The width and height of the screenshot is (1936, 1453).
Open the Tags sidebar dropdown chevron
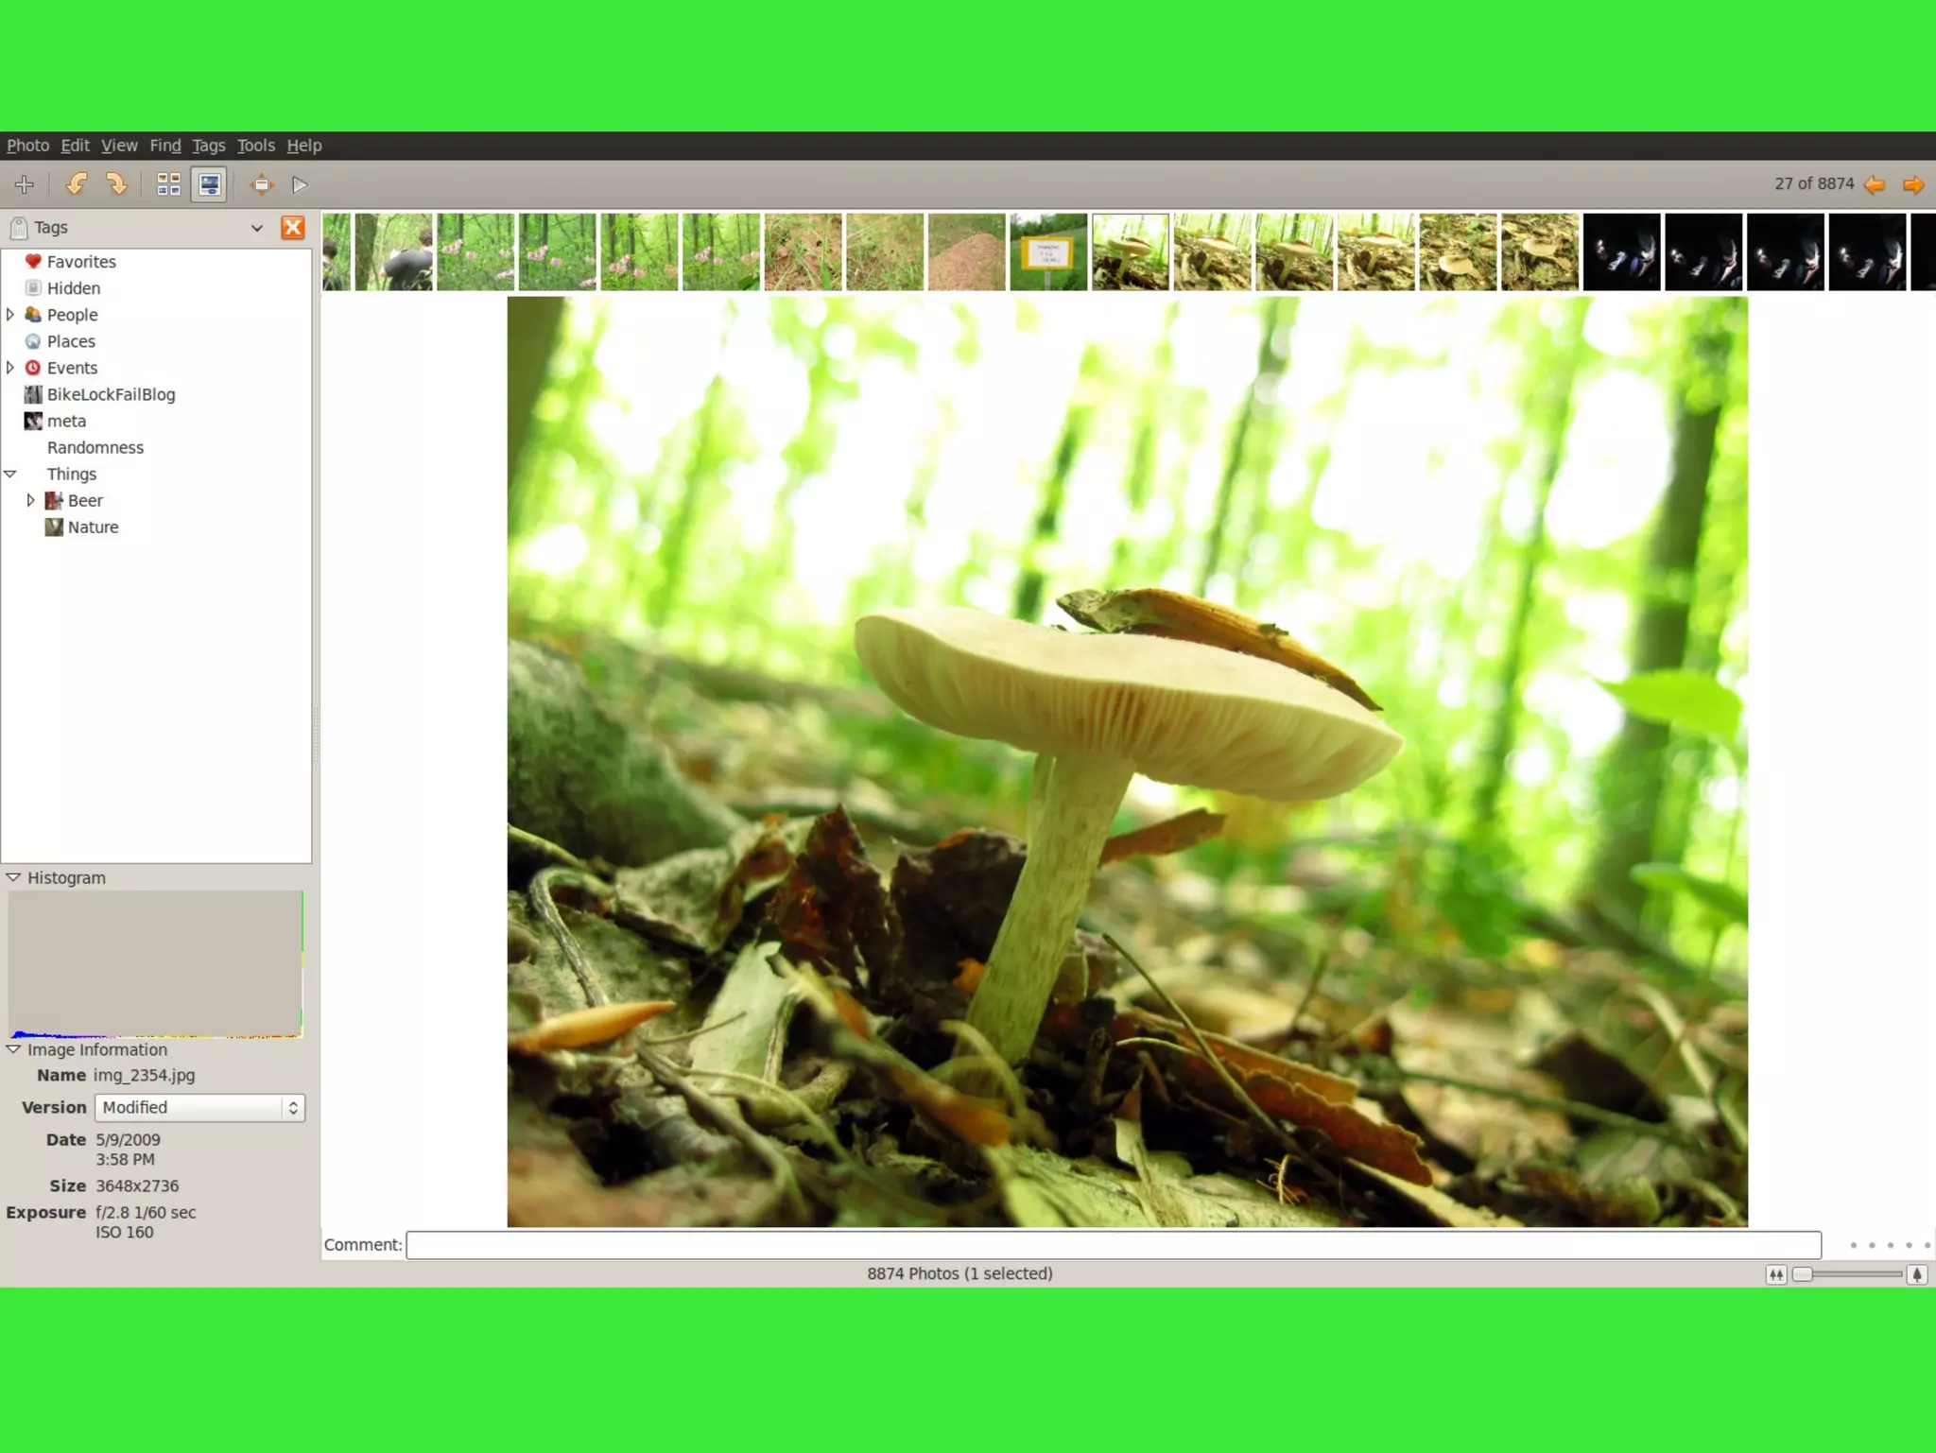pyautogui.click(x=256, y=228)
